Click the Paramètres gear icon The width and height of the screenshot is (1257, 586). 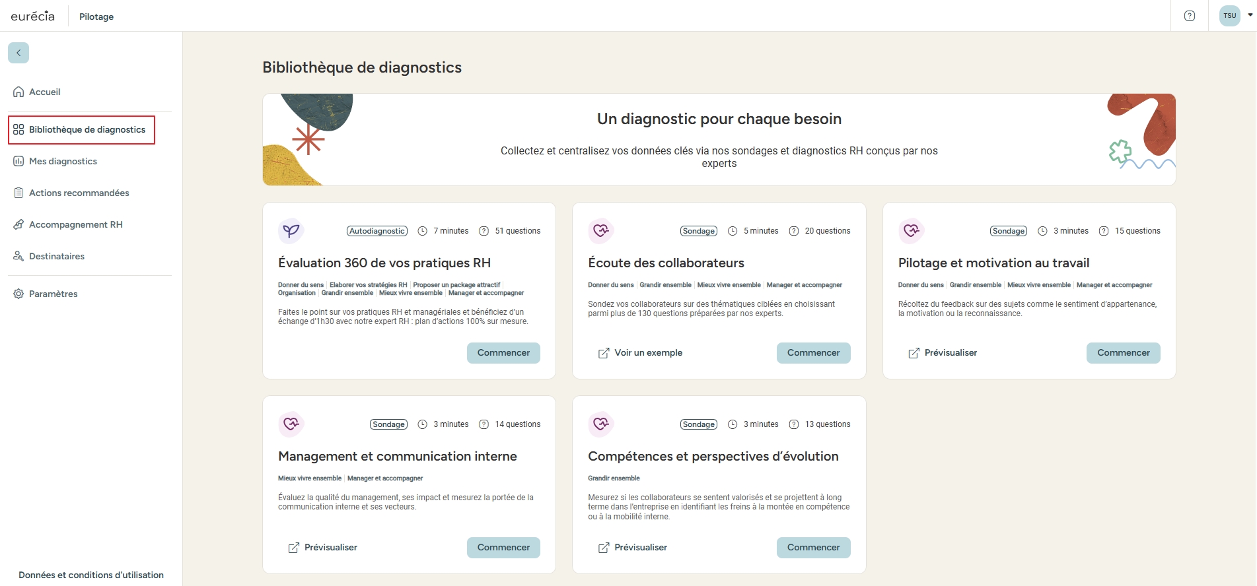18,294
